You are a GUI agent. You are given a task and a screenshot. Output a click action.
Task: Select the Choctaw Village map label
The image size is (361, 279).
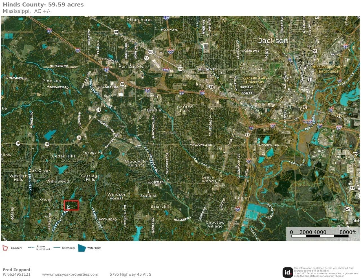215,224
